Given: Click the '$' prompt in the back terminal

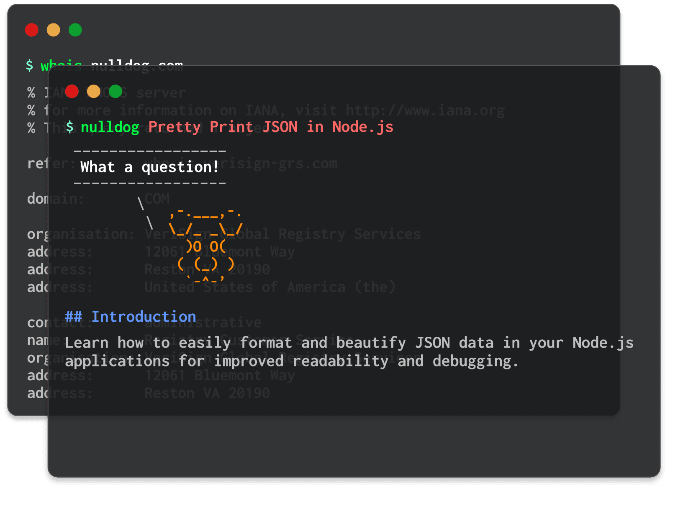Looking at the screenshot, I should pos(29,66).
